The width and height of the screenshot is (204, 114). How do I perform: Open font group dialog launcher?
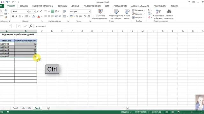click(x=42, y=21)
